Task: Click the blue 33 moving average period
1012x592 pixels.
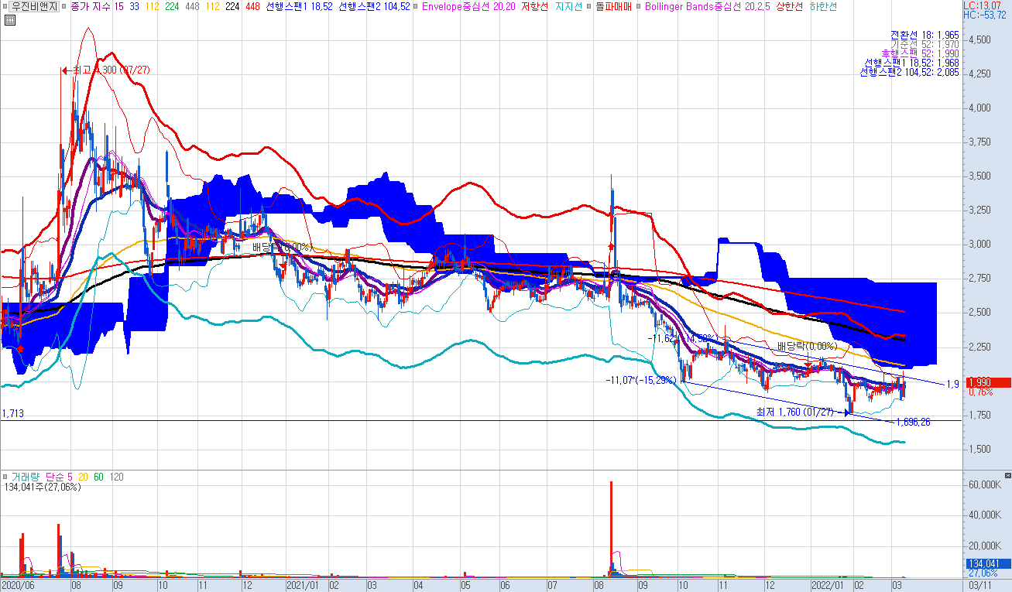Action: pyautogui.click(x=135, y=6)
